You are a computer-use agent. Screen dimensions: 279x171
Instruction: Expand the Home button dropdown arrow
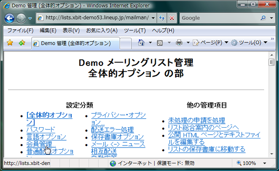coord(150,42)
